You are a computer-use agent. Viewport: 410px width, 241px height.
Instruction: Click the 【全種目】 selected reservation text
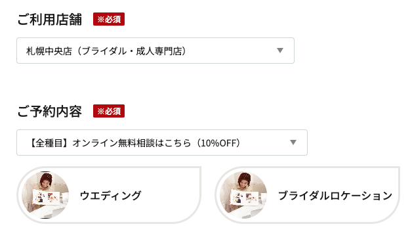tap(49, 143)
